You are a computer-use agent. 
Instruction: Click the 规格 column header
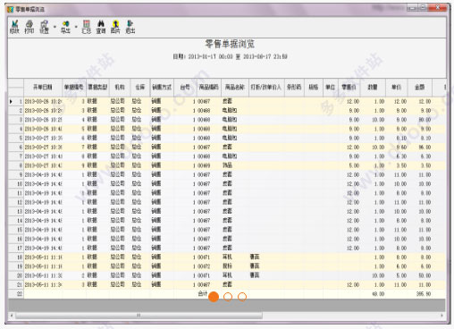[314, 87]
